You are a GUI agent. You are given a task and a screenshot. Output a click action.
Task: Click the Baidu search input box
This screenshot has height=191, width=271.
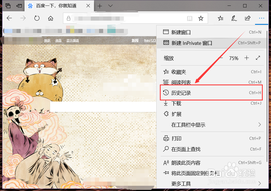103,107
